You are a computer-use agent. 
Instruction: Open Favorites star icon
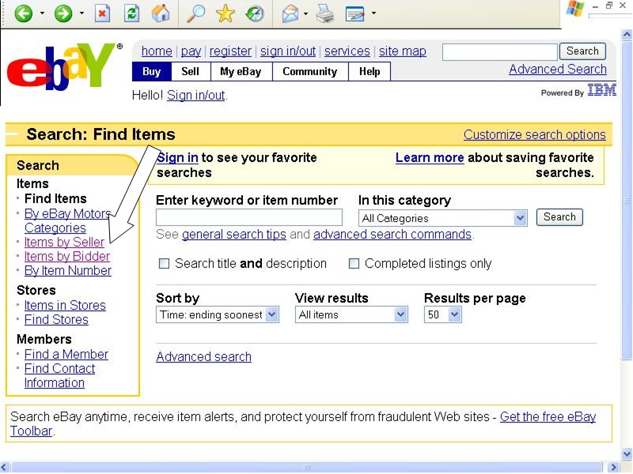click(x=226, y=13)
